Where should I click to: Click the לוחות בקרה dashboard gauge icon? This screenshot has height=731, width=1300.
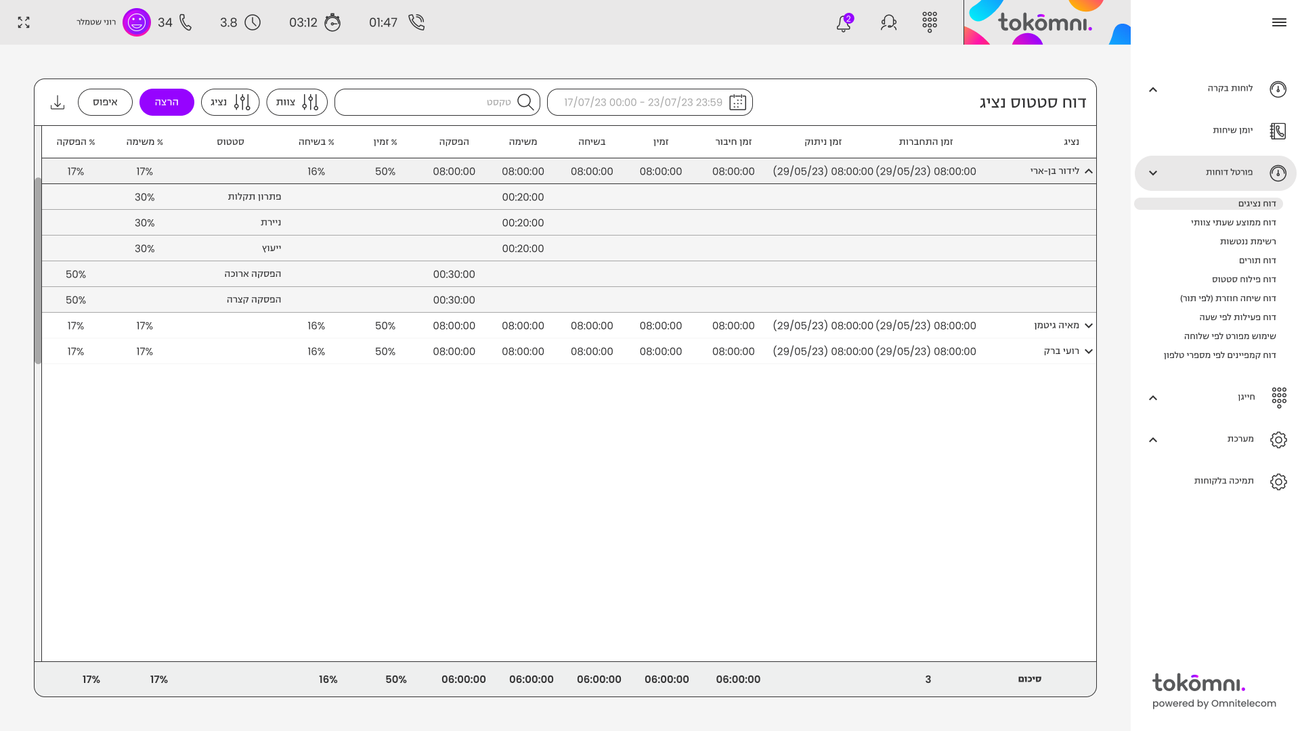(x=1278, y=89)
